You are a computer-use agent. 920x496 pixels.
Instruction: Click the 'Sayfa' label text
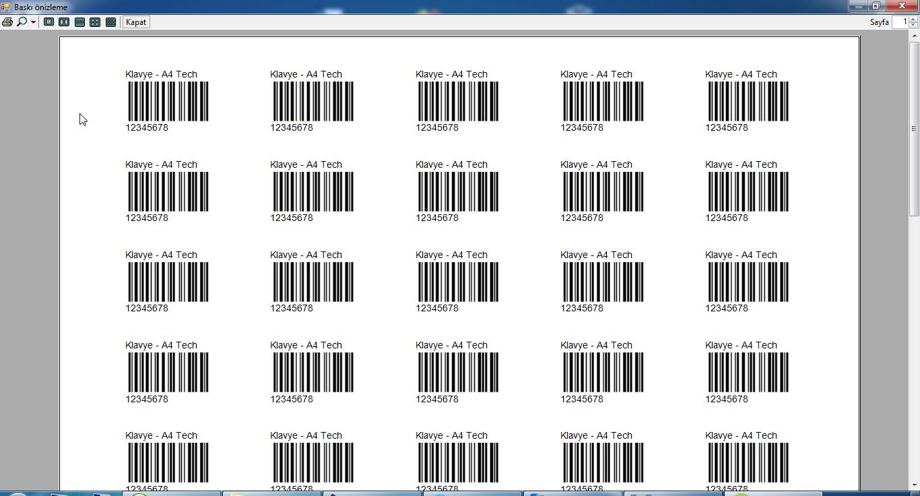[x=879, y=22]
